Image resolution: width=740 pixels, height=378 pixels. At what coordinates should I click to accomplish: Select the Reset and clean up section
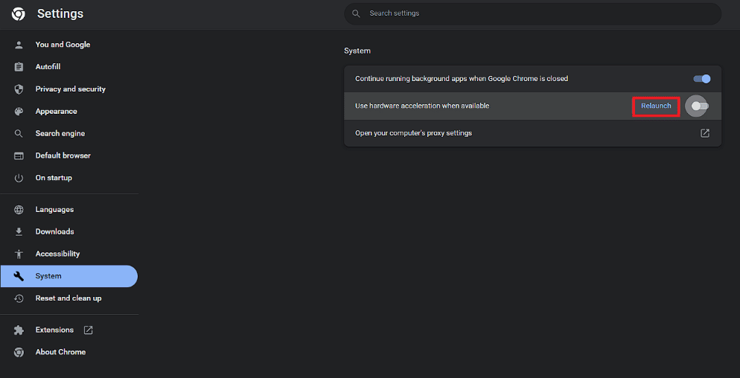pos(69,298)
